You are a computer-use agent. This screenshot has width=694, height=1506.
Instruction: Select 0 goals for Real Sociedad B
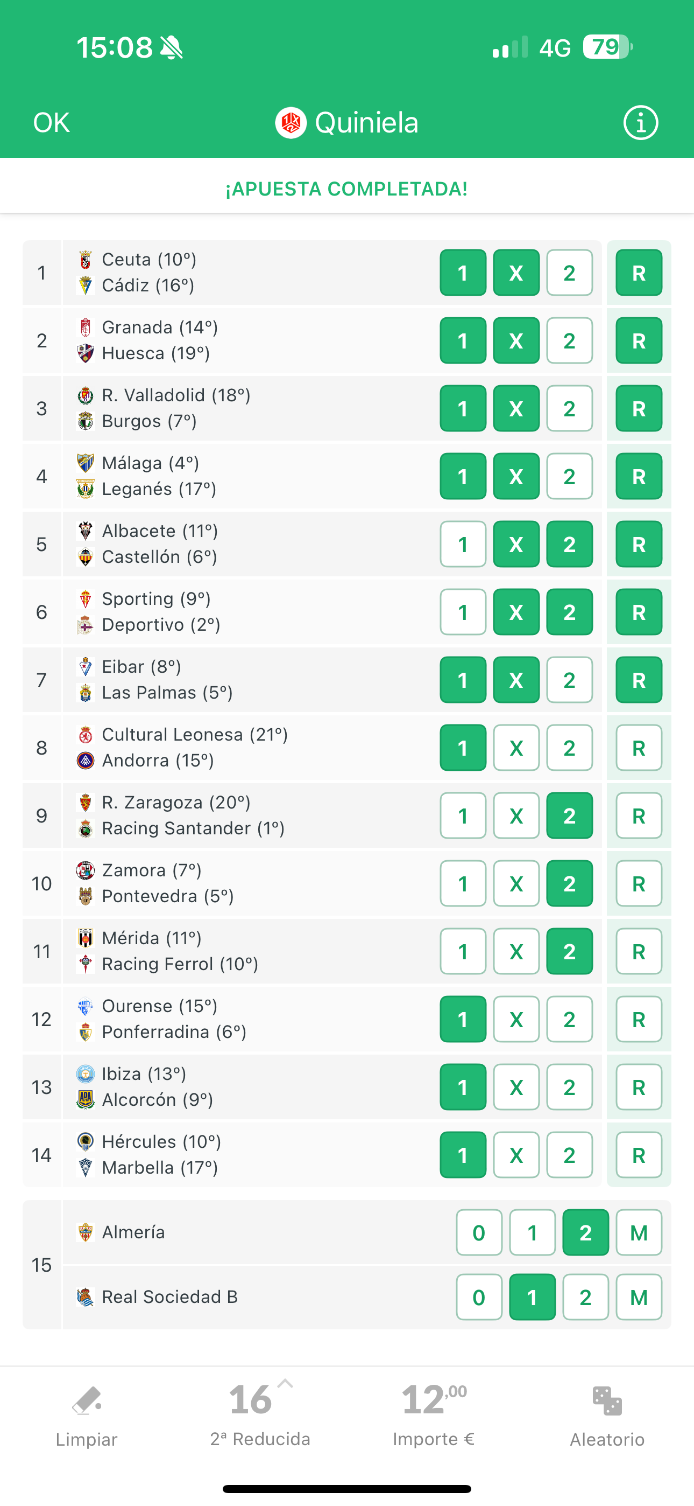478,1298
